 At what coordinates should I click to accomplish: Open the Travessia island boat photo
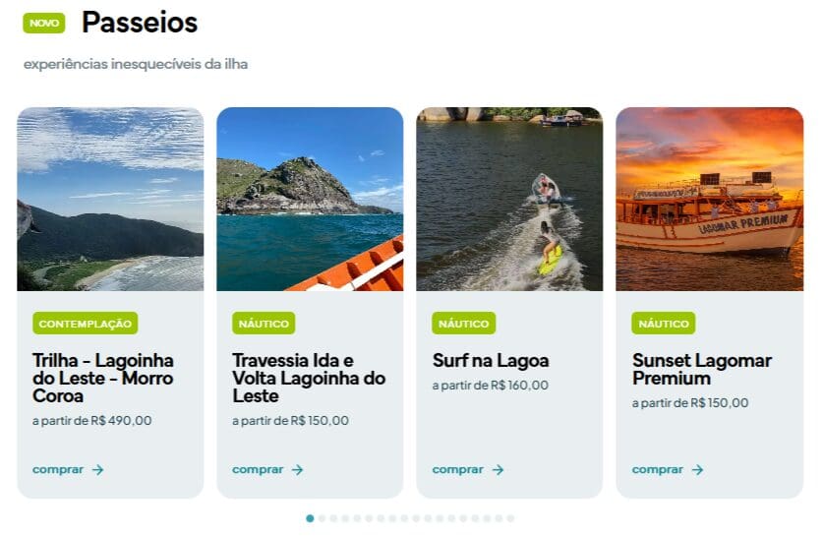[x=310, y=199]
